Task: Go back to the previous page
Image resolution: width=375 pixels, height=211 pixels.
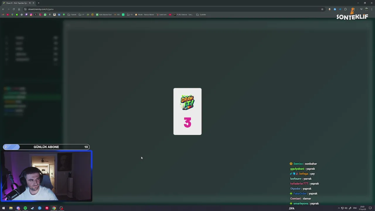Action: pos(3,9)
